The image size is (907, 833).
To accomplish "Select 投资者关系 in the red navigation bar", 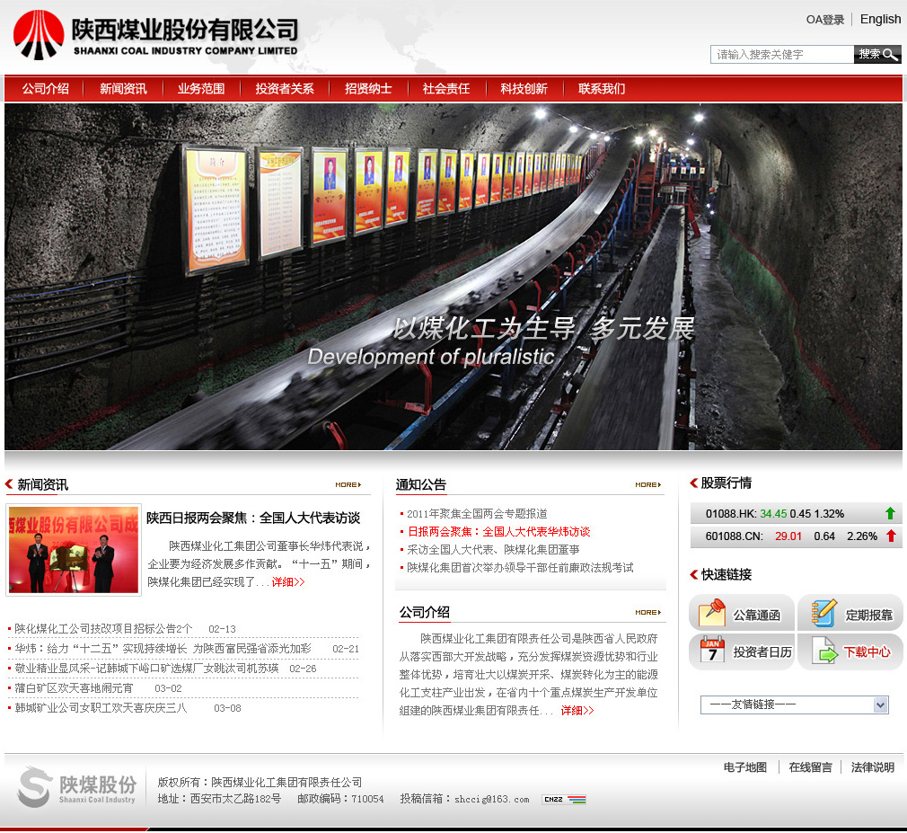I will 285,89.
